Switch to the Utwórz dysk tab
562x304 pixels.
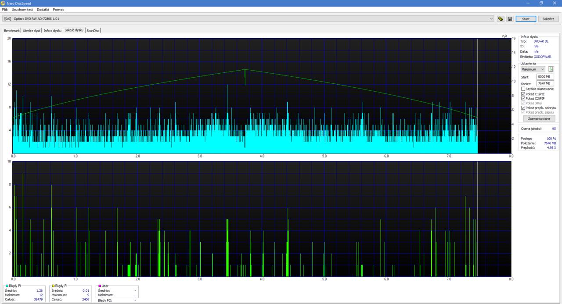click(x=32, y=31)
